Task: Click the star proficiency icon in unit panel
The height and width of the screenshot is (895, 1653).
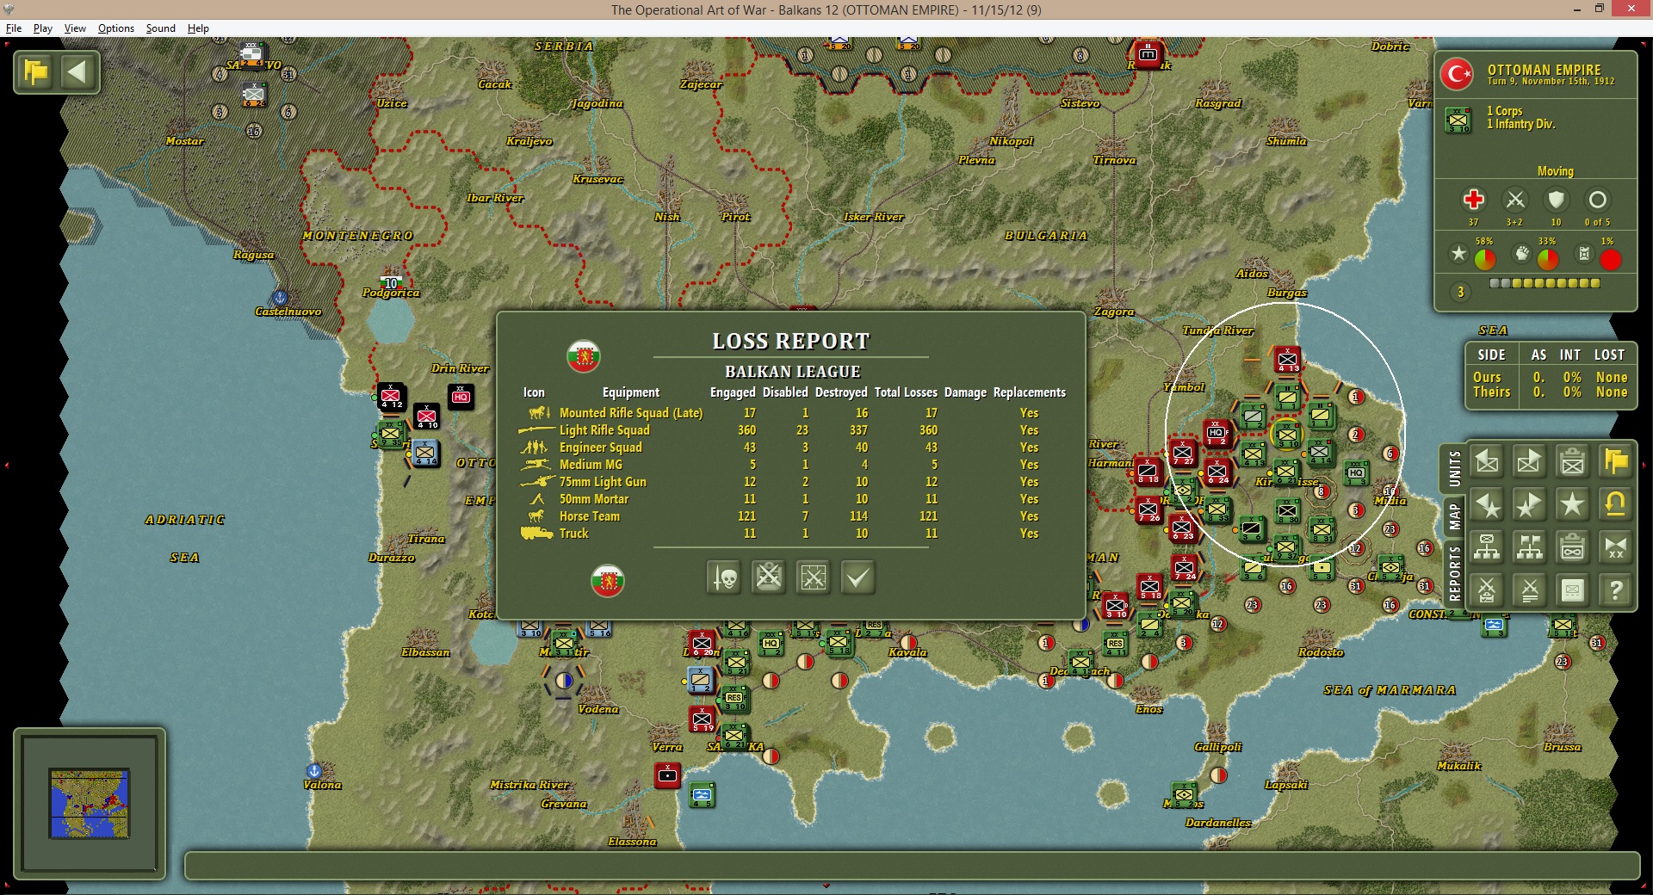Action: (x=1458, y=254)
